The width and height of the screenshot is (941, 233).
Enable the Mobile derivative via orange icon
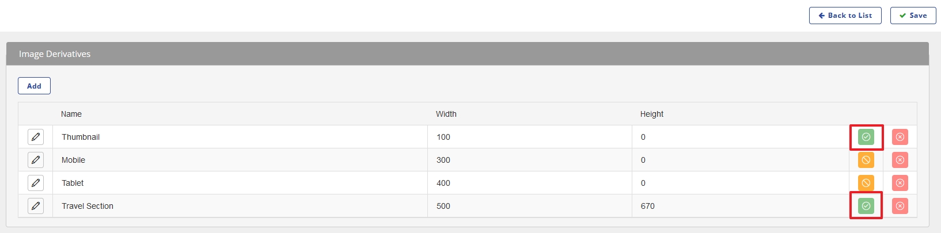click(x=866, y=160)
